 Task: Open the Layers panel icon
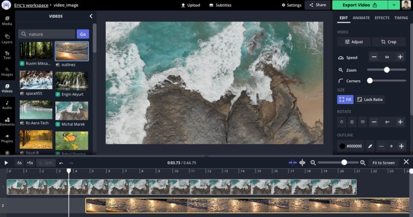click(x=7, y=39)
